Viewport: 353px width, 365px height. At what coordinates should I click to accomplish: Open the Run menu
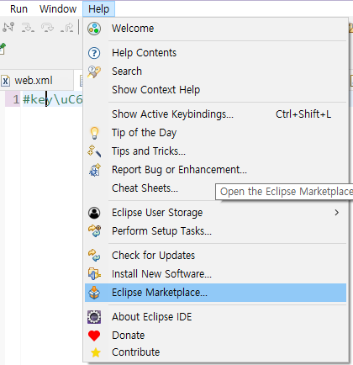tap(18, 9)
